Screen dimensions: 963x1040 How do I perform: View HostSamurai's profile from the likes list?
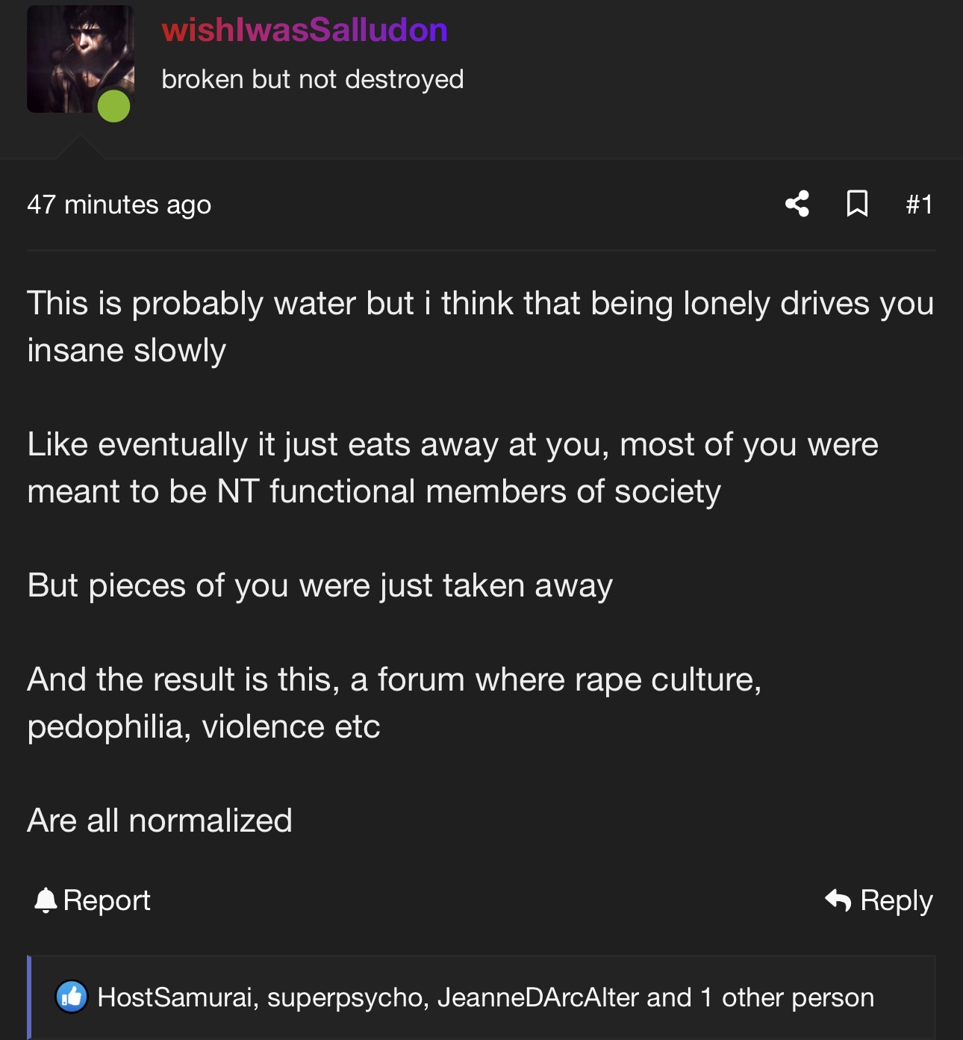coord(176,997)
